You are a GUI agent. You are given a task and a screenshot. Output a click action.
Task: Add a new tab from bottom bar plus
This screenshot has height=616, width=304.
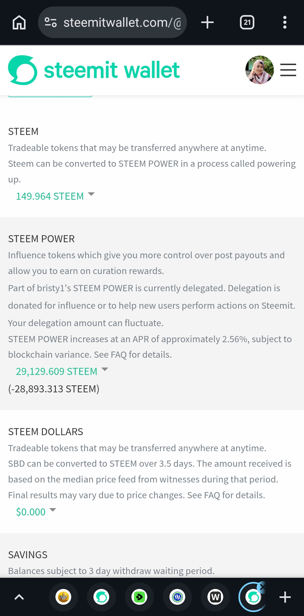(x=285, y=597)
